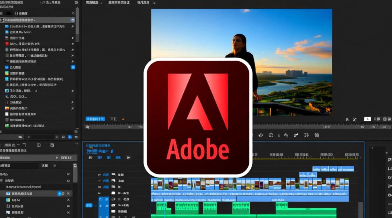Click the X on the orange-icon list row
The height and width of the screenshot is (218, 392).
73,108
